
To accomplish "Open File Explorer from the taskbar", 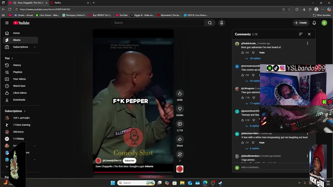I will (182, 183).
